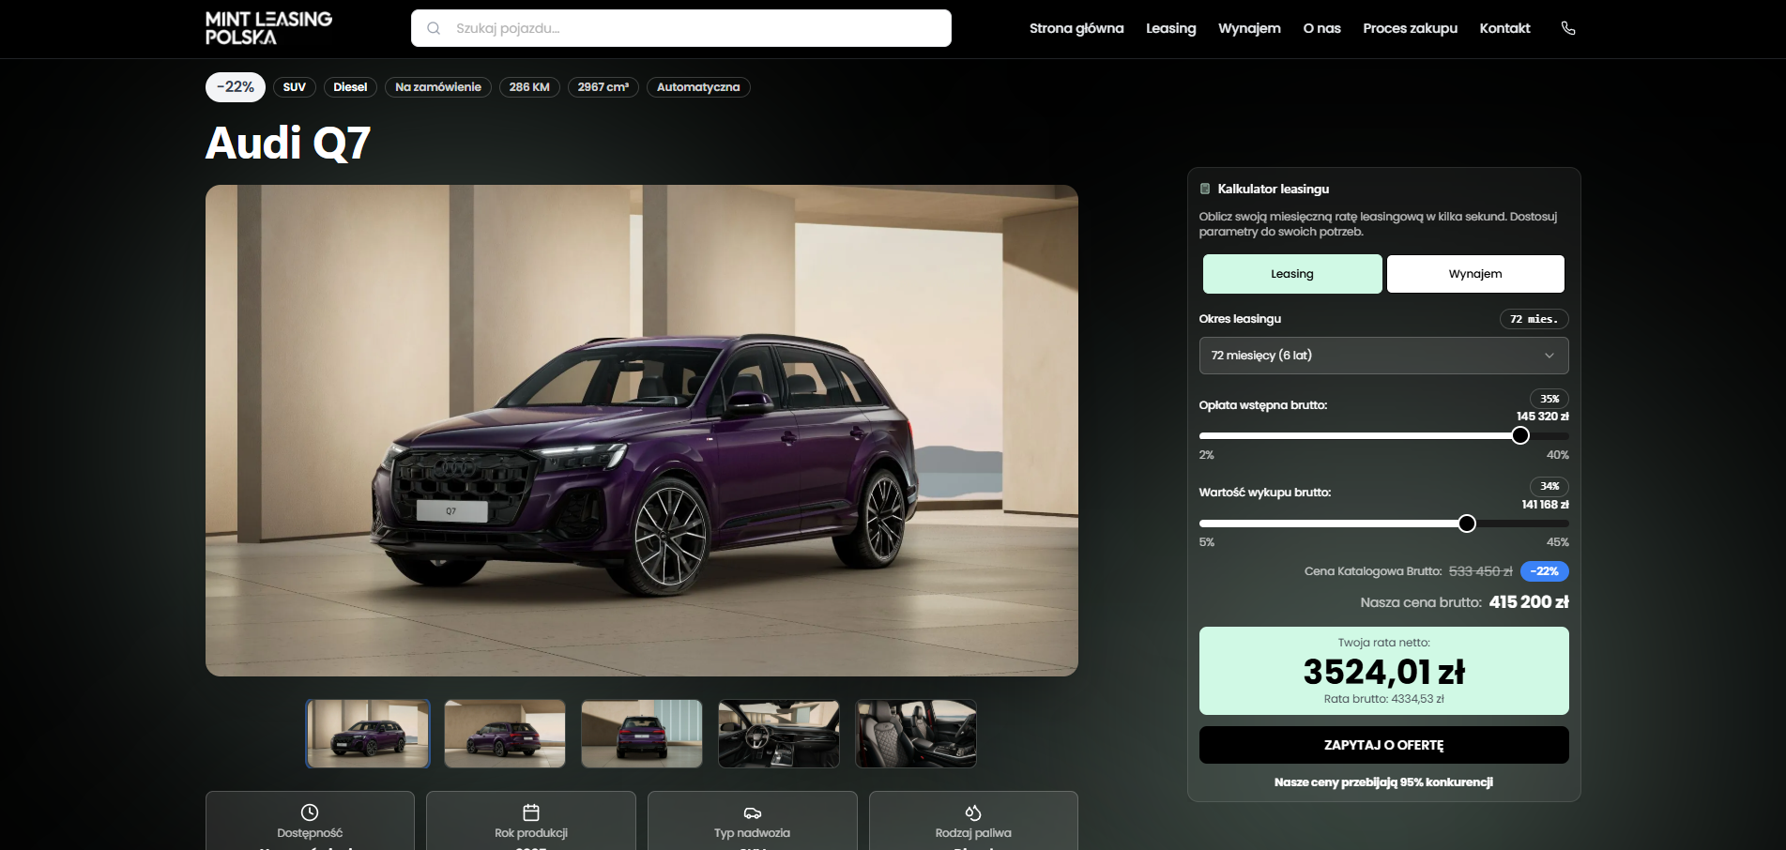
Task: Open the Wynajem navigation item
Action: 1249,28
